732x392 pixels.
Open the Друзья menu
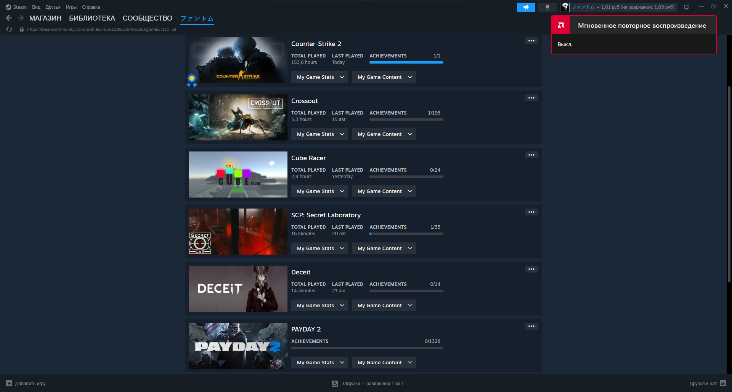53,7
